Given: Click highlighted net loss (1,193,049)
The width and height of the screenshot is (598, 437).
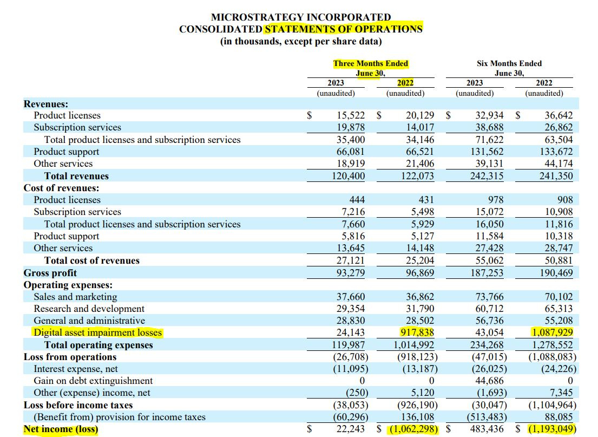Looking at the screenshot, I should tap(552, 429).
